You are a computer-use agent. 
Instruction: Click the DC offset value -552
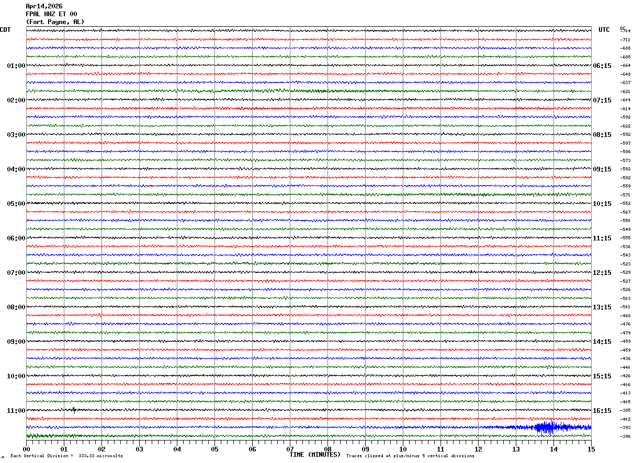pos(625,204)
